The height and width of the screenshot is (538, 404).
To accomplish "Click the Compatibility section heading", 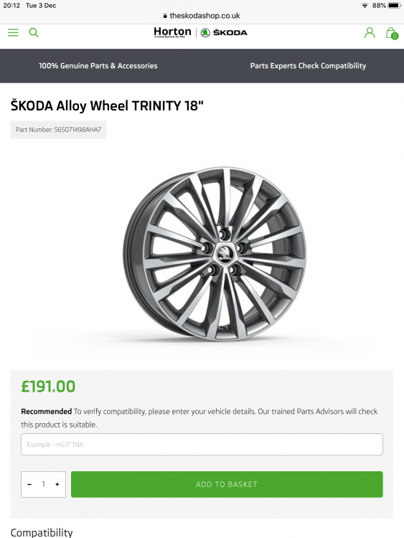I will tap(42, 532).
